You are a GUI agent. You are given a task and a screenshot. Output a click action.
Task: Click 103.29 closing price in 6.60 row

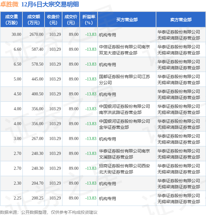pos(55,49)
